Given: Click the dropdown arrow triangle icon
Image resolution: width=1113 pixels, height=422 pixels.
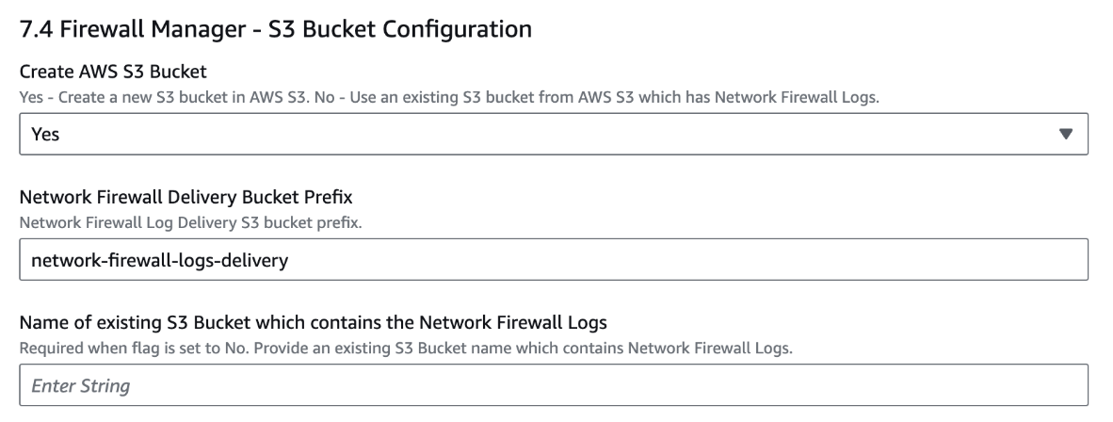Looking at the screenshot, I should pyautogui.click(x=1066, y=134).
